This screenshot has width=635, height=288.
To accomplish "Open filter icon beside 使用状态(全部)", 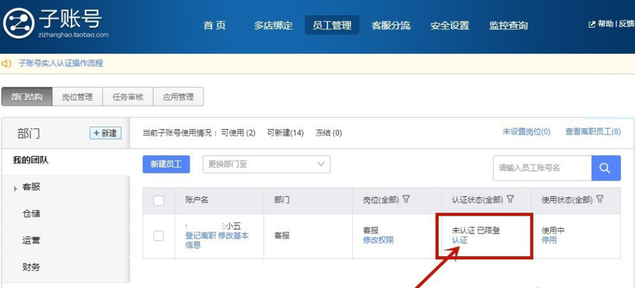I will click(x=600, y=199).
